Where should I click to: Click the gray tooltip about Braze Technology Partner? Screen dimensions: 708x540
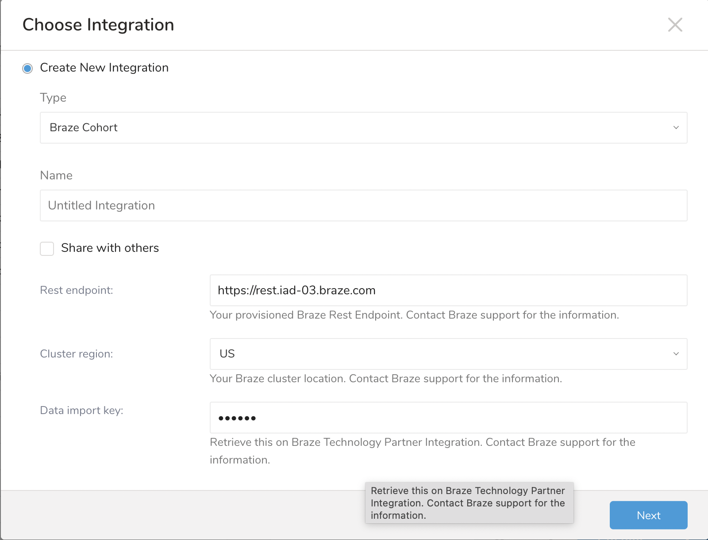coord(469,503)
